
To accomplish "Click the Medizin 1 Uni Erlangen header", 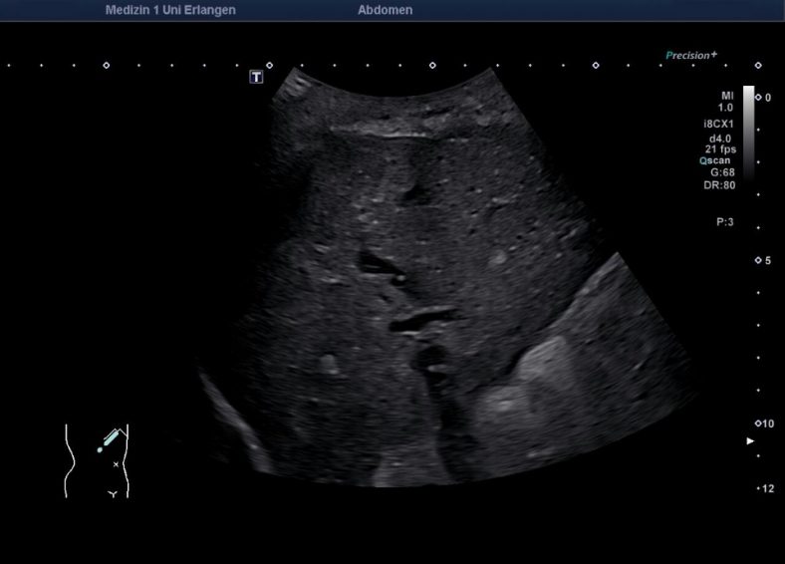I will [170, 10].
